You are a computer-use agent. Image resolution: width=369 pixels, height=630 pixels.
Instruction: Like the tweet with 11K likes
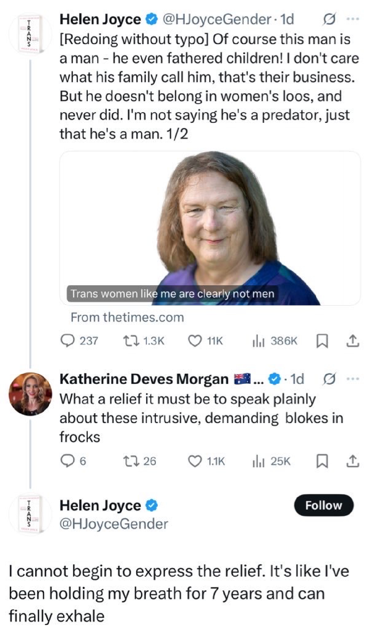[195, 341]
